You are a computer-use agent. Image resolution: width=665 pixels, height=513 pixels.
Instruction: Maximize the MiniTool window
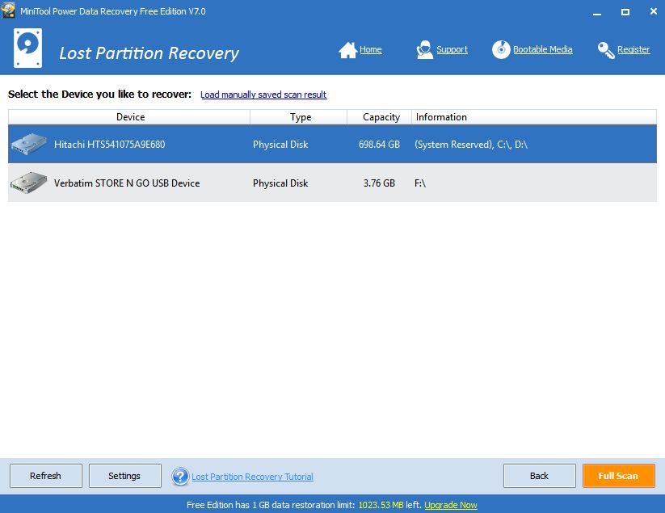(x=625, y=11)
